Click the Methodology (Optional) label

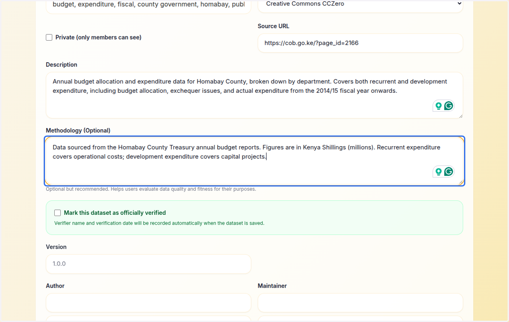78,130
